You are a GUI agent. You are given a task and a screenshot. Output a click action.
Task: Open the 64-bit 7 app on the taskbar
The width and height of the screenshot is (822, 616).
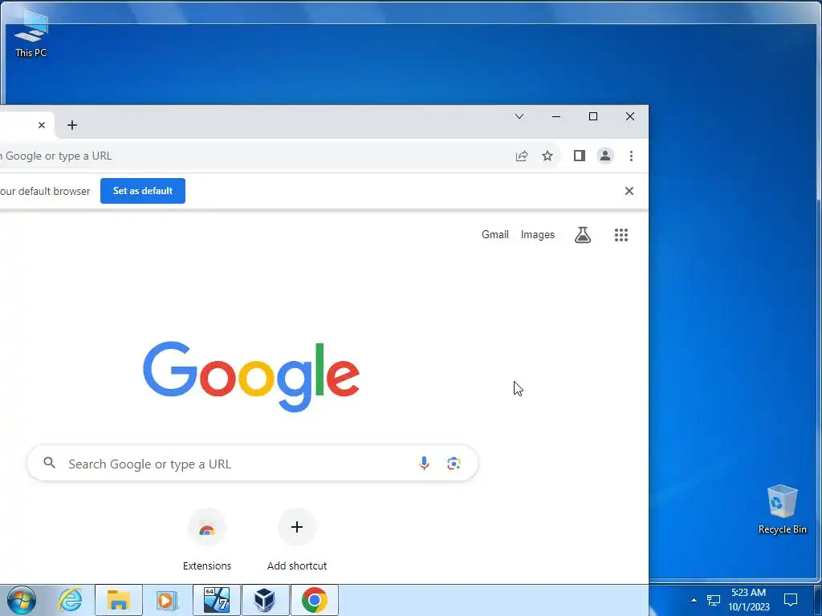pos(217,600)
